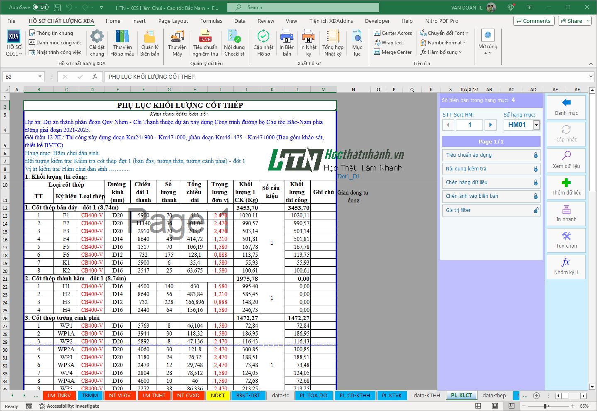Click Thêm dữ liệu green plus icon
Image resolution: width=597 pixels, height=411 pixels.
point(566,187)
